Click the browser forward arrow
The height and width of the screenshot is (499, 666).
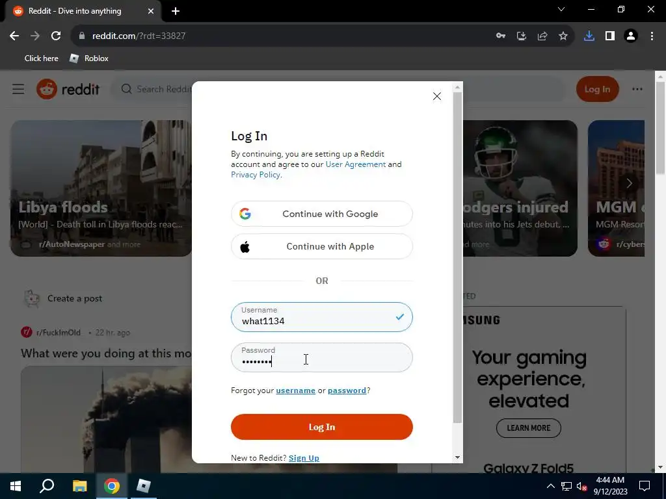35,36
